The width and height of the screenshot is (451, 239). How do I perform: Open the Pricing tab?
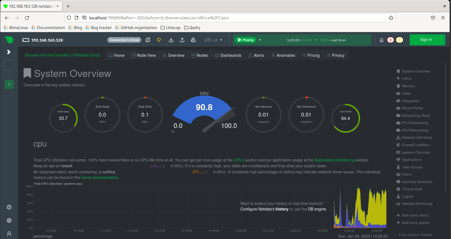pos(311,55)
